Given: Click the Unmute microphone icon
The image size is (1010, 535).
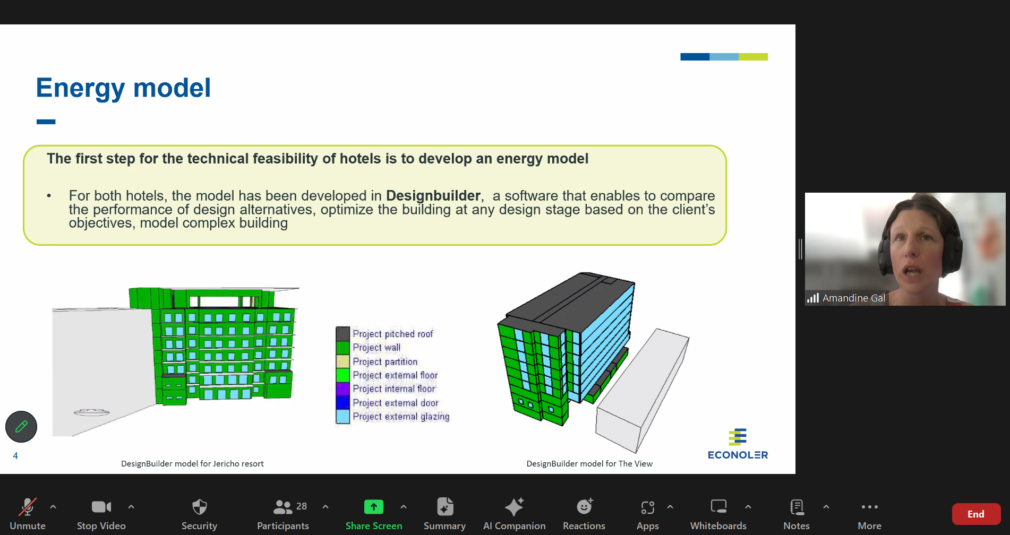Looking at the screenshot, I should coord(27,507).
